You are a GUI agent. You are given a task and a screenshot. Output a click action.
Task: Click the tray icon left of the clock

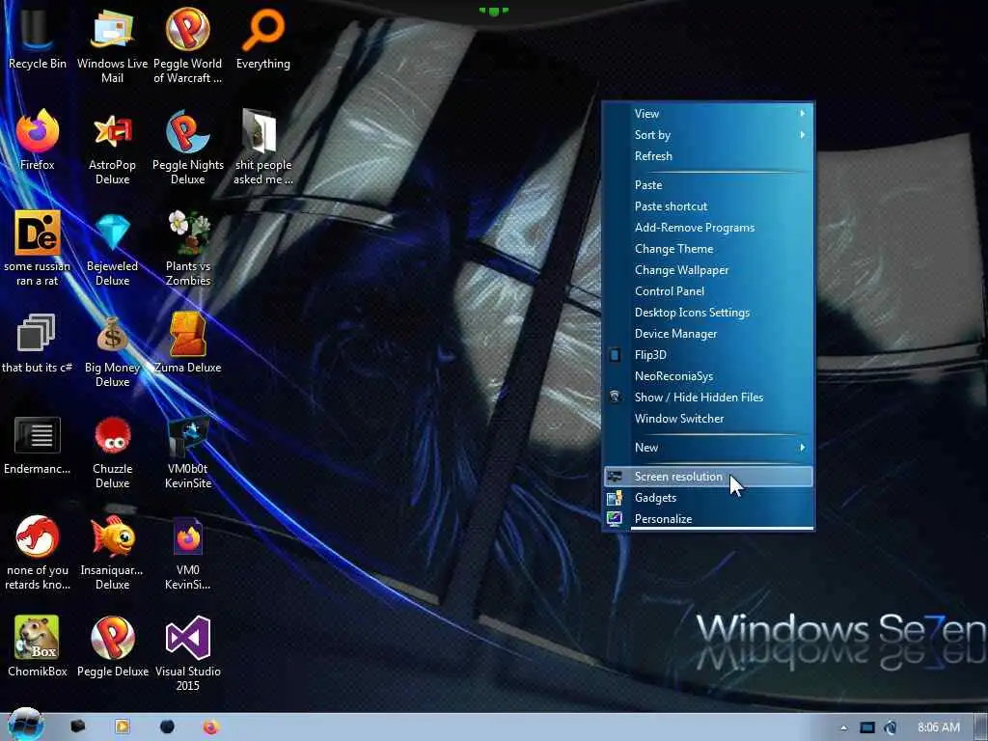click(x=891, y=727)
